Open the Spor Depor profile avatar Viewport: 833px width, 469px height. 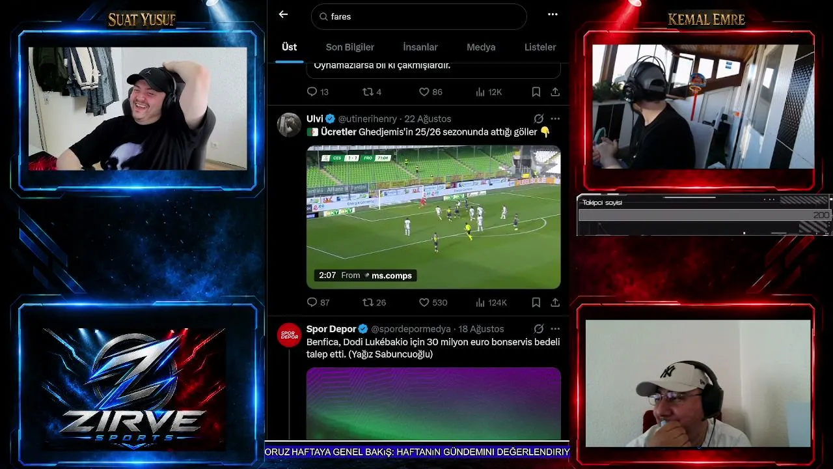[x=290, y=335]
